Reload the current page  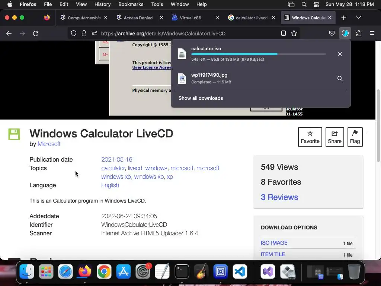[36, 33]
